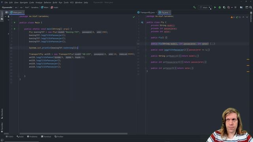The width and height of the screenshot is (253, 142).
Task: Open the View menu
Action: pyautogui.click(x=16, y=3)
